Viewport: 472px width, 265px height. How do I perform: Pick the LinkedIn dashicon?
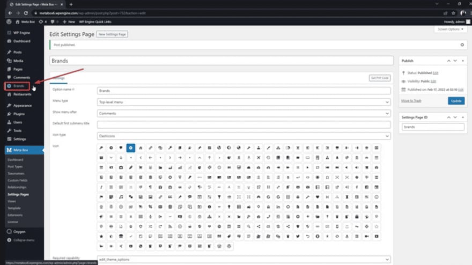point(278,207)
